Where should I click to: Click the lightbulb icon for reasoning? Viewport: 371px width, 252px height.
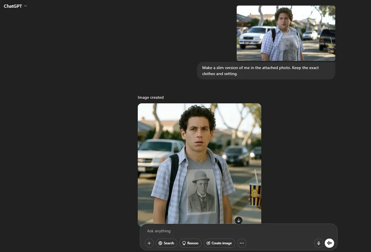coord(184,243)
